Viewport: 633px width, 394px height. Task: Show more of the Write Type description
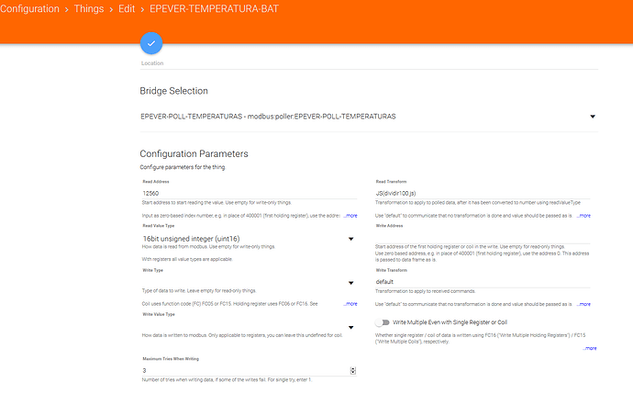(x=350, y=303)
